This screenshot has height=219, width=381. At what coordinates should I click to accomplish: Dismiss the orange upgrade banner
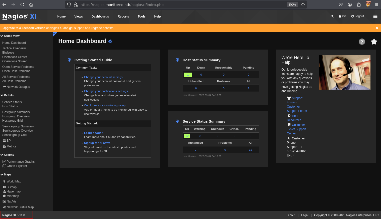point(377,28)
